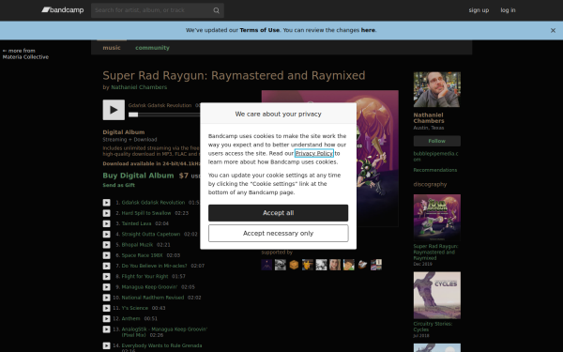This screenshot has width=563, height=352.
Task: Open the first supporter avatar
Action: pos(266,265)
